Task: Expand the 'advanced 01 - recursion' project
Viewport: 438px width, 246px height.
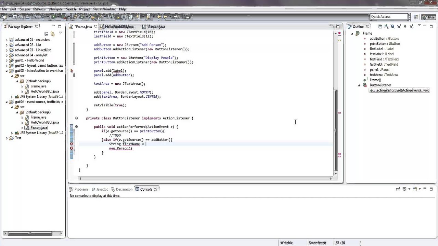Action: (x=7, y=40)
